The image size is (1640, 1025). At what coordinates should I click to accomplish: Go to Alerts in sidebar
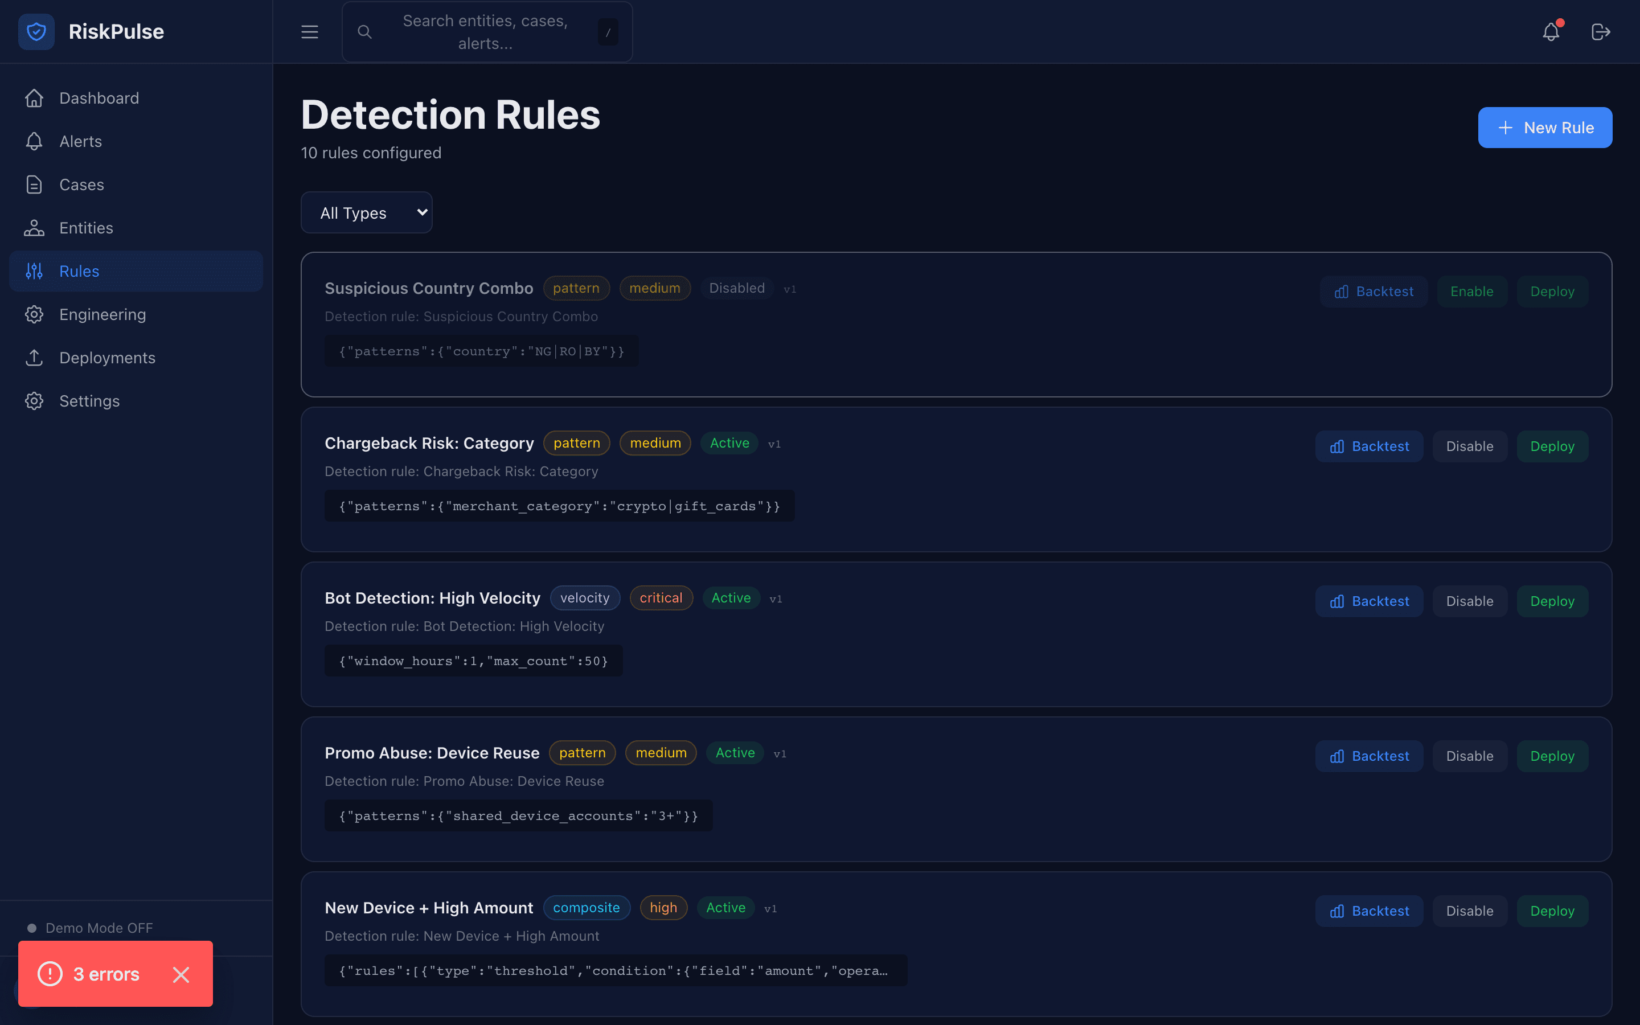[136, 142]
